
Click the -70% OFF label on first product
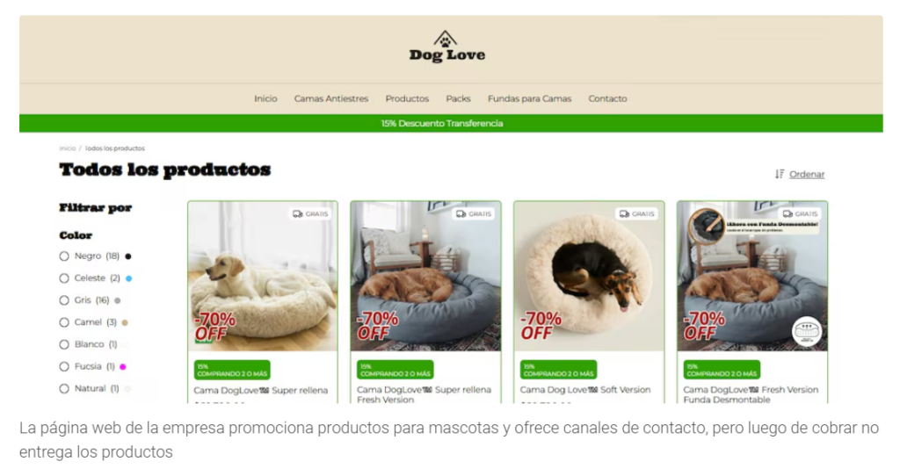(214, 326)
